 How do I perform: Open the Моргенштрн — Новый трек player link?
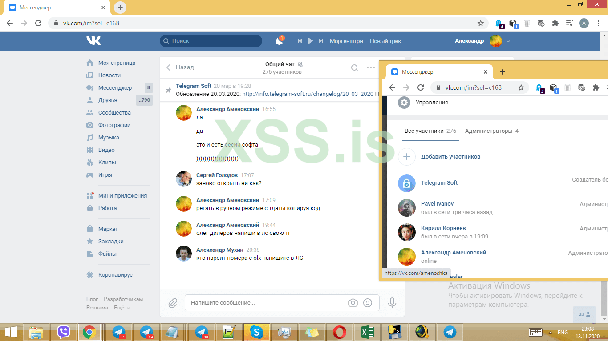pyautogui.click(x=365, y=41)
